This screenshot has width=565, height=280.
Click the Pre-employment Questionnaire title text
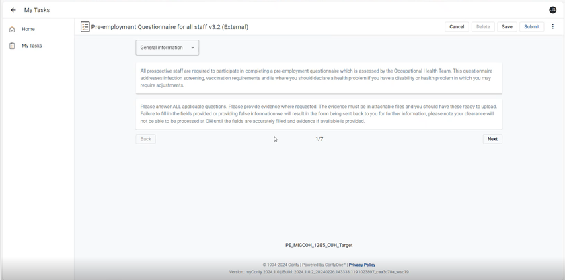tap(169, 27)
